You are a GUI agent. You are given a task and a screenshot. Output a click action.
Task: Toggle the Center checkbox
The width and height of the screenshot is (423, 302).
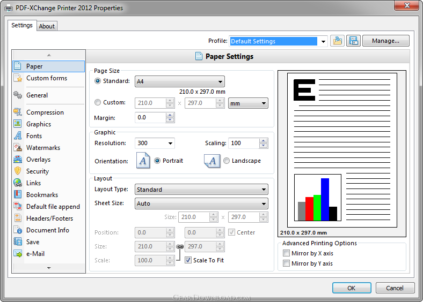(231, 232)
